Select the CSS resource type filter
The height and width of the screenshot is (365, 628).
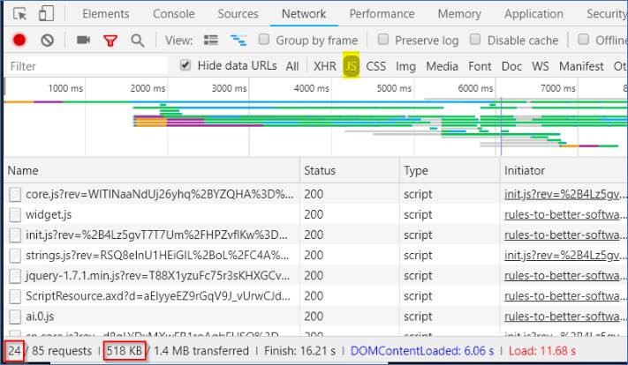point(376,66)
